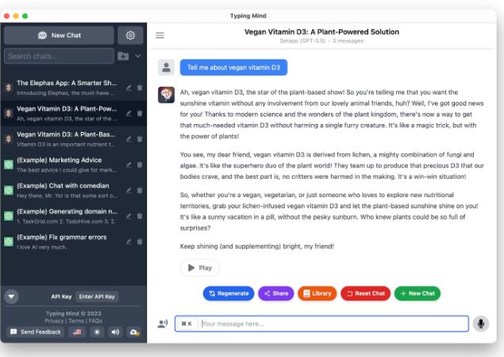Edit the Fix grammar errors chat
Viewport: 504px width, 357px height.
point(129,242)
